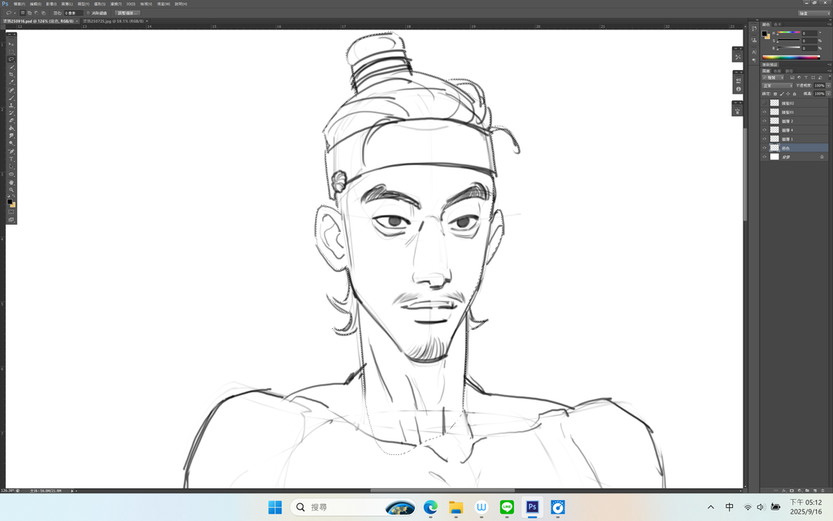Viewport: 833px width, 521px height.
Task: Click the Refine Edge button in options bar
Action: coord(128,13)
